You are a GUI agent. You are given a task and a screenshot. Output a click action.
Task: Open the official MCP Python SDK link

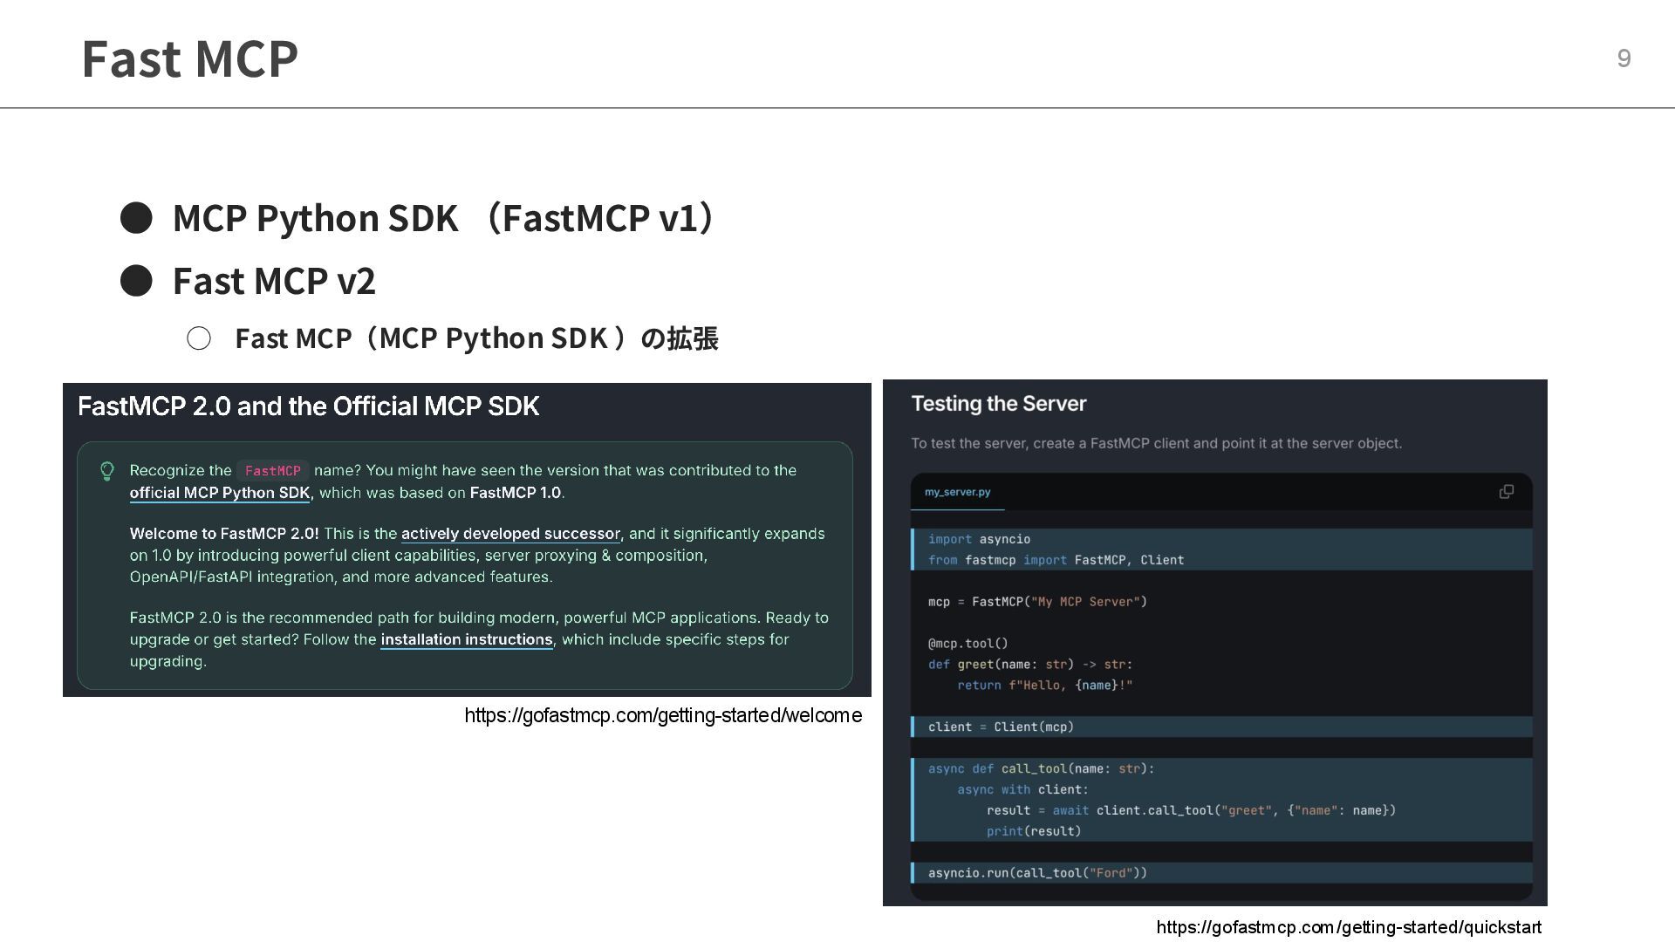pos(220,493)
